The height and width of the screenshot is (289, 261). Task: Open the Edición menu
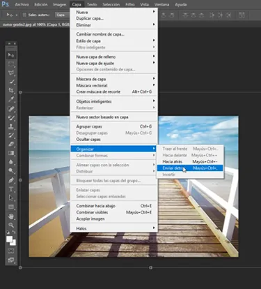point(41,4)
